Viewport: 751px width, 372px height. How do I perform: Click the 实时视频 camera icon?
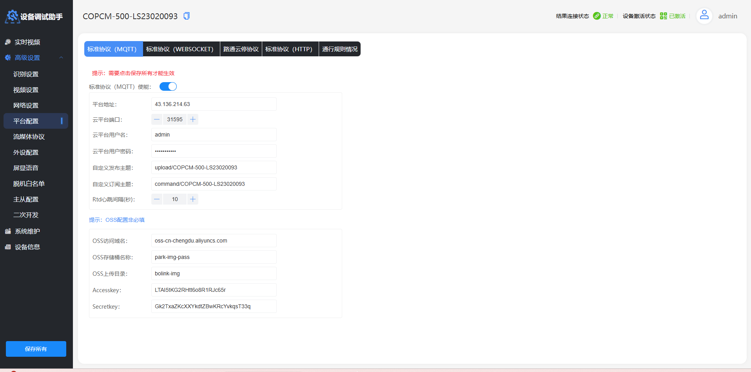8,42
